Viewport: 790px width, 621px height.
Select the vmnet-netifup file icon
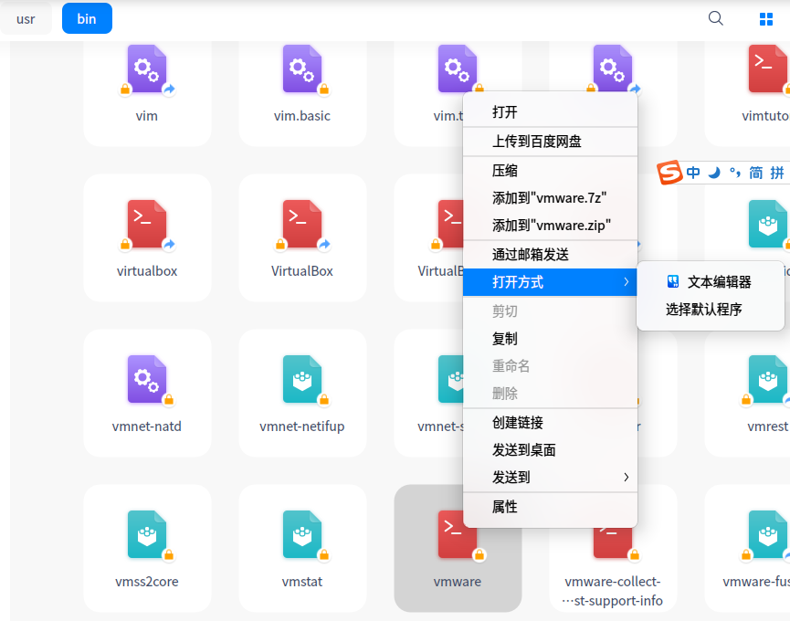302,379
